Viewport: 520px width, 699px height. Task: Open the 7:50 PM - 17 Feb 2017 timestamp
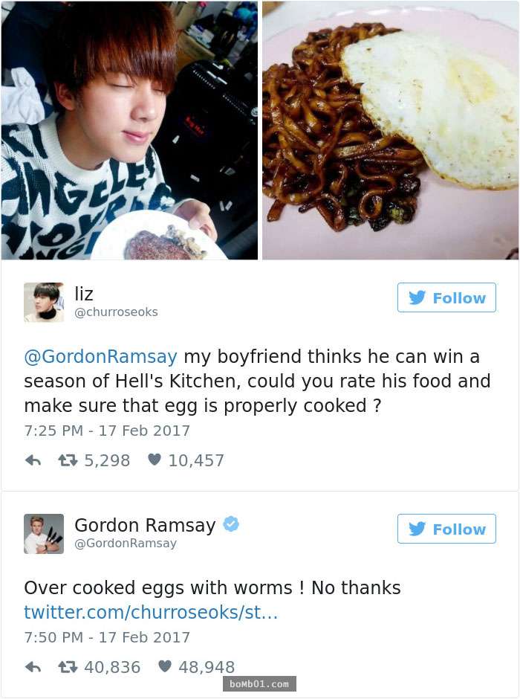coord(107,637)
